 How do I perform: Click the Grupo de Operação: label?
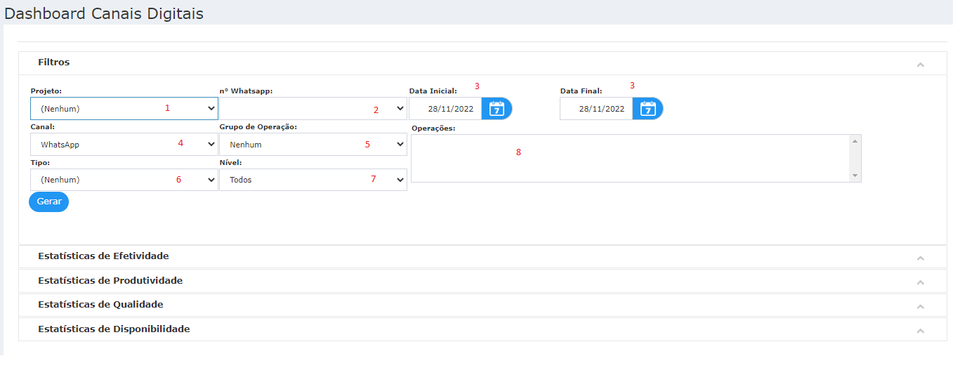coord(258,127)
